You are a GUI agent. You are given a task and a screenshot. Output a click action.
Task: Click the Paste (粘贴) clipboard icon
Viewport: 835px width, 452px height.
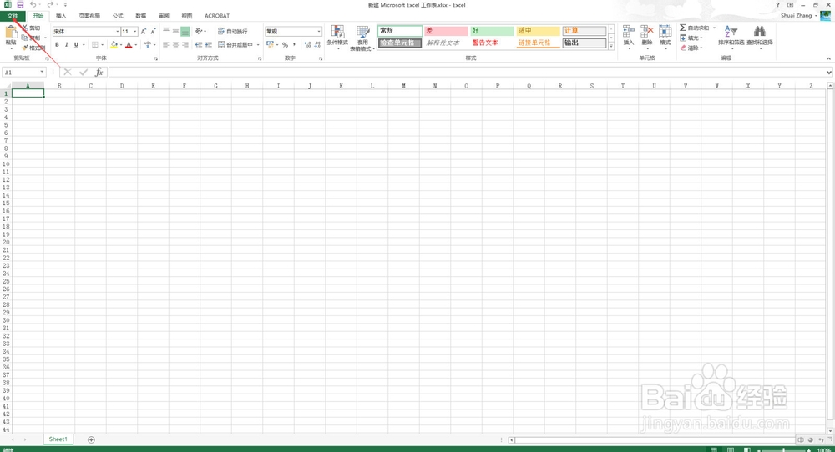click(11, 33)
